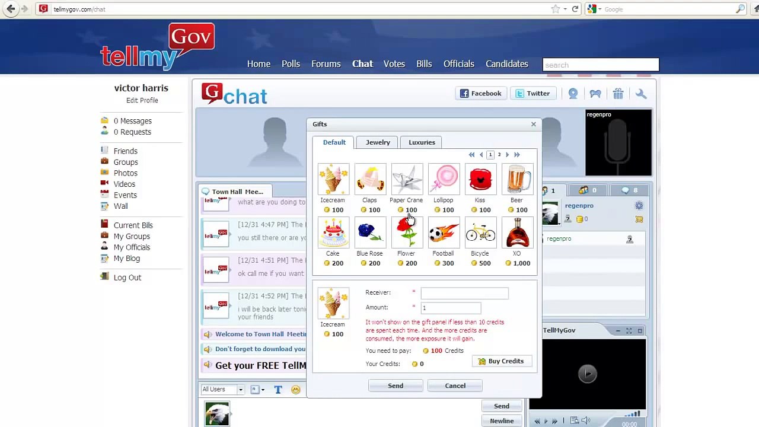Reload the page with the browser refresh icon
Viewport: 759px width, 427px height.
pos(575,9)
